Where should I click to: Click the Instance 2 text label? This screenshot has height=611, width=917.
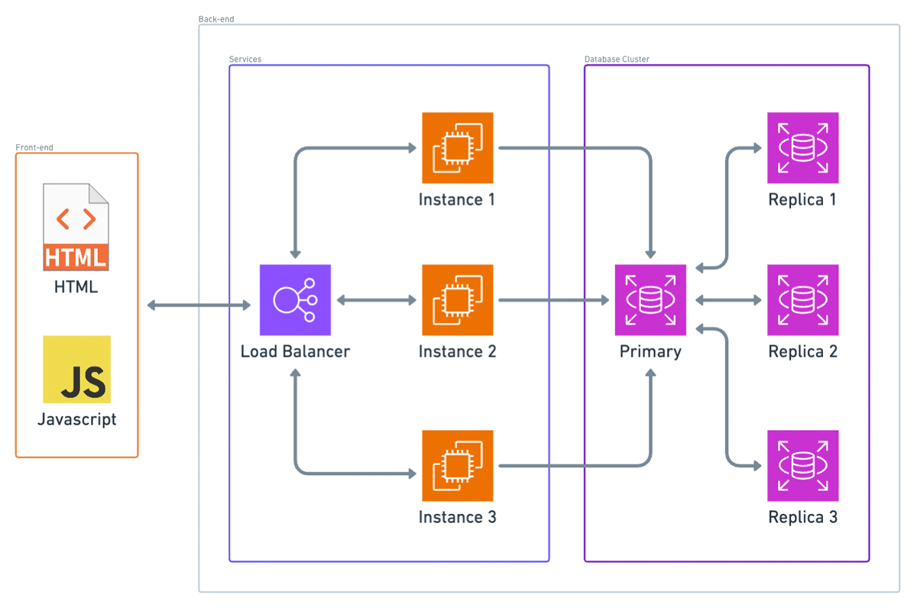coord(458,352)
